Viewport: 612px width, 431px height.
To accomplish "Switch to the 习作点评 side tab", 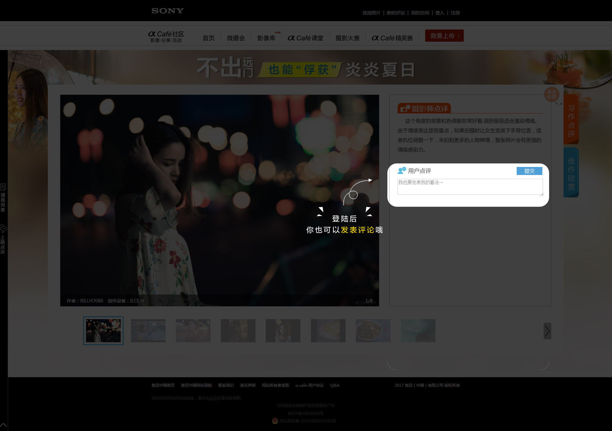I will click(571, 120).
